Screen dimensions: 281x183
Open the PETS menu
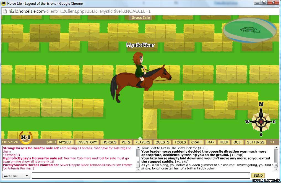coord(126,142)
